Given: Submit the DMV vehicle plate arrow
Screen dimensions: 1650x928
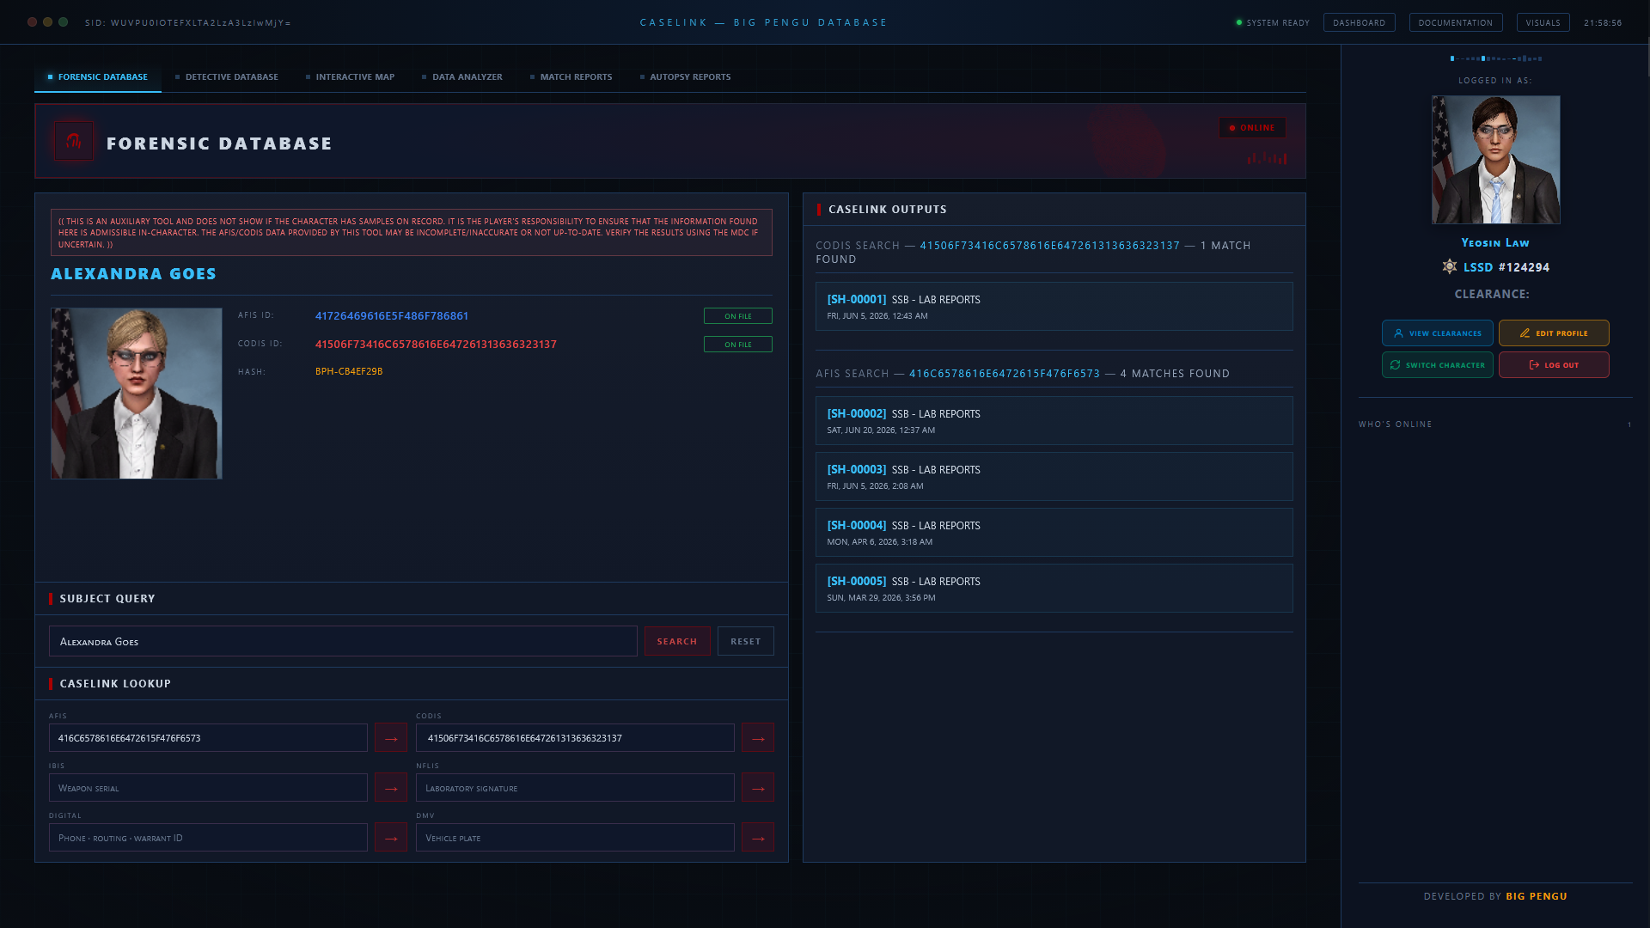Looking at the screenshot, I should pyautogui.click(x=758, y=838).
